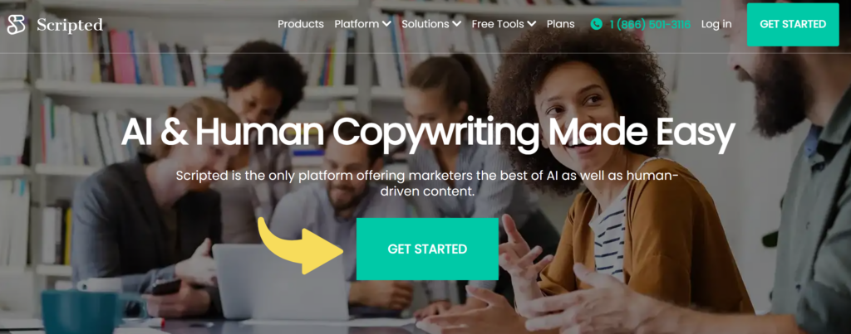Go to the Plans page
This screenshot has width=851, height=334.
[x=561, y=24]
